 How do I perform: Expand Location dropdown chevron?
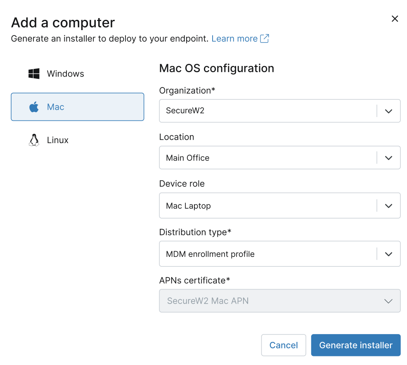(x=388, y=158)
